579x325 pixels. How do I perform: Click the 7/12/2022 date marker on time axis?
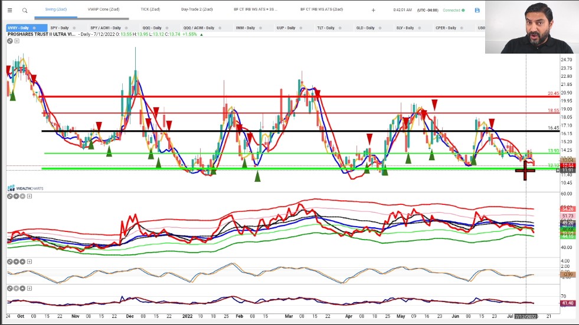click(x=526, y=317)
